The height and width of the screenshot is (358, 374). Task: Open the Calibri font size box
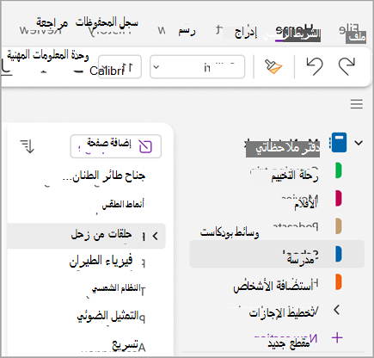(120, 67)
